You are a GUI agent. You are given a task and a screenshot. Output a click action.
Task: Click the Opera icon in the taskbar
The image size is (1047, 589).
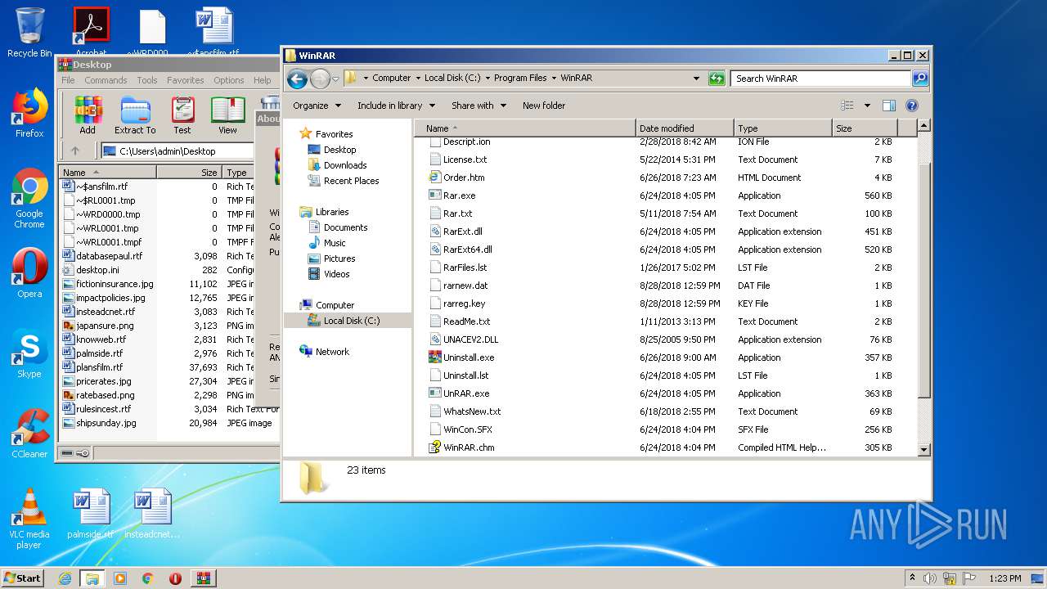pos(175,578)
